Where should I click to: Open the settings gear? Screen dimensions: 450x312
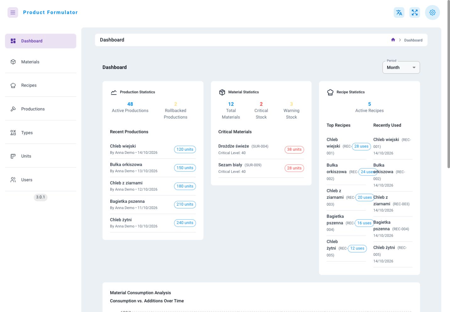coord(432,13)
